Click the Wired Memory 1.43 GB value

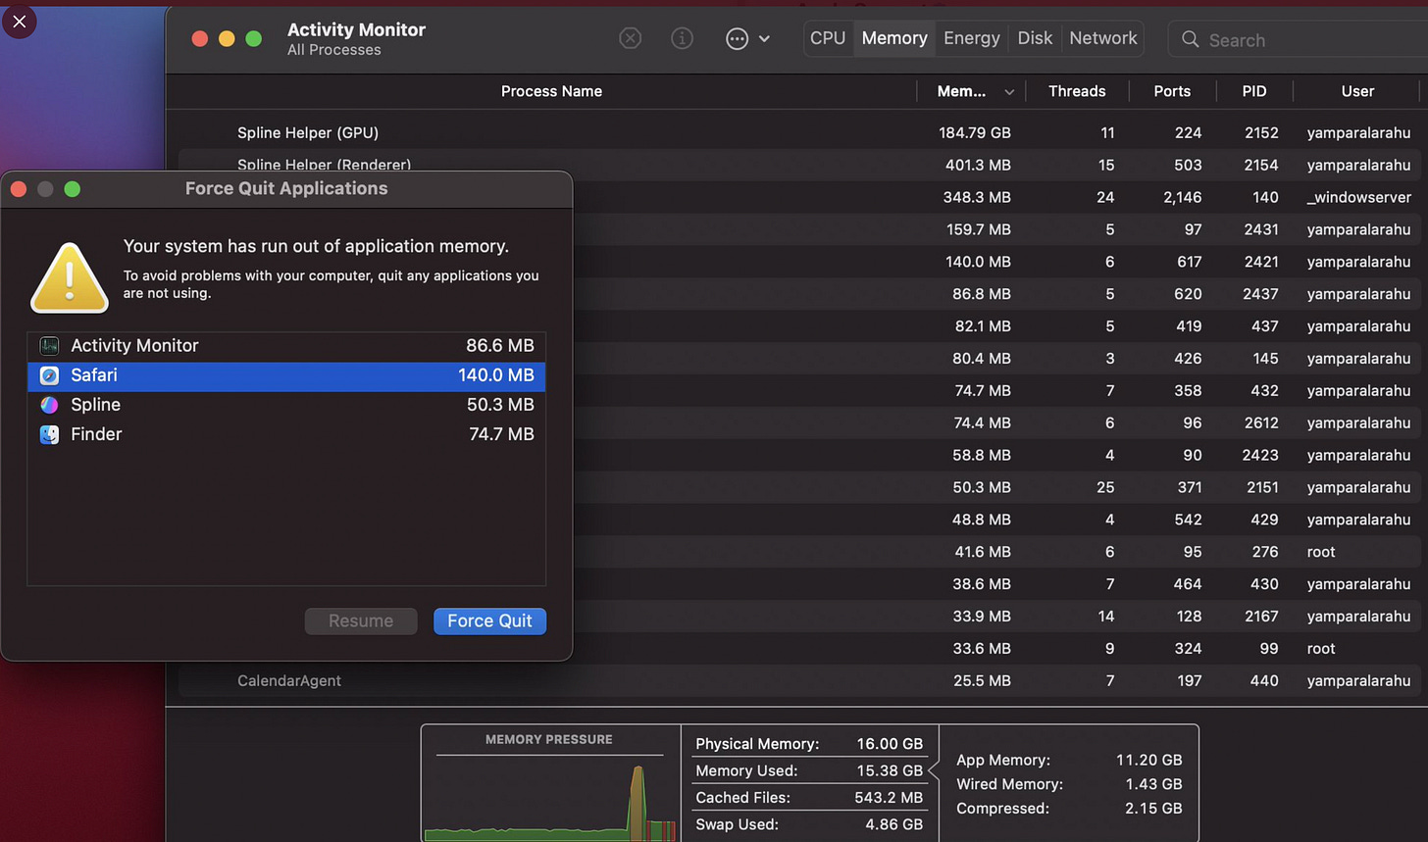1152,784
